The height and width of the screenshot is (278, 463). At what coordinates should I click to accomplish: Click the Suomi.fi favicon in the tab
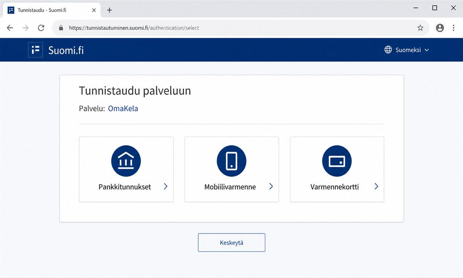click(x=11, y=10)
